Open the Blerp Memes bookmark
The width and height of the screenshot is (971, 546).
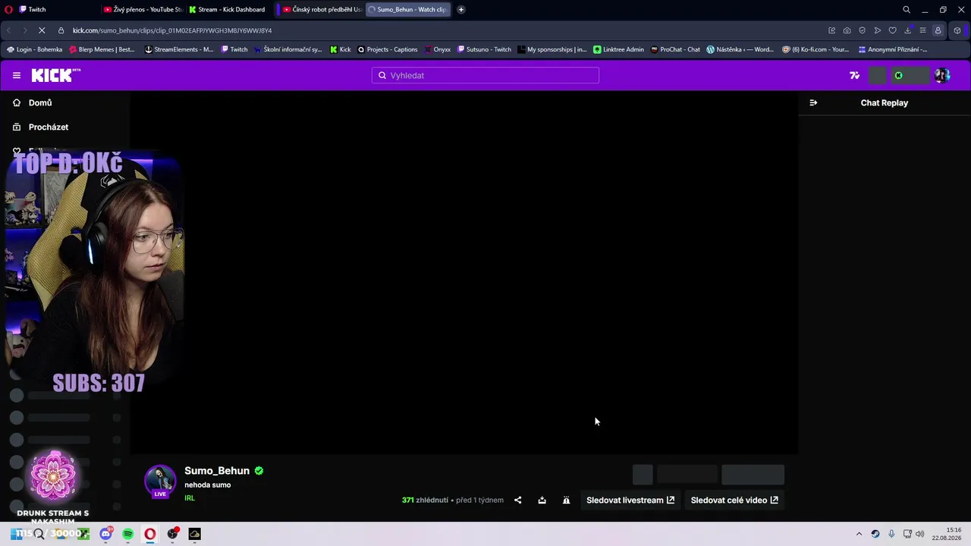tap(102, 49)
